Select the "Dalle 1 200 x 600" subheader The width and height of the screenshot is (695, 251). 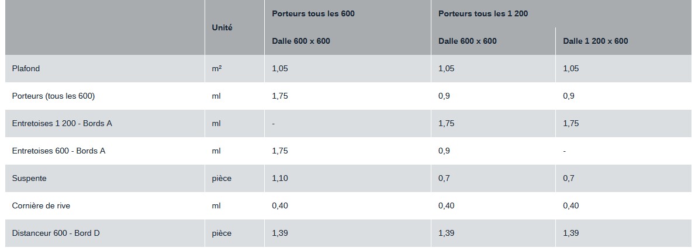595,41
